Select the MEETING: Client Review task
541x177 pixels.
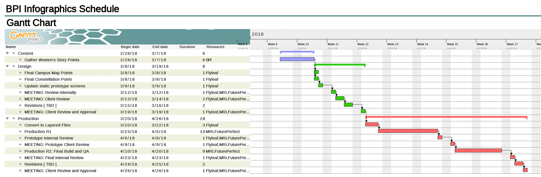(47, 99)
